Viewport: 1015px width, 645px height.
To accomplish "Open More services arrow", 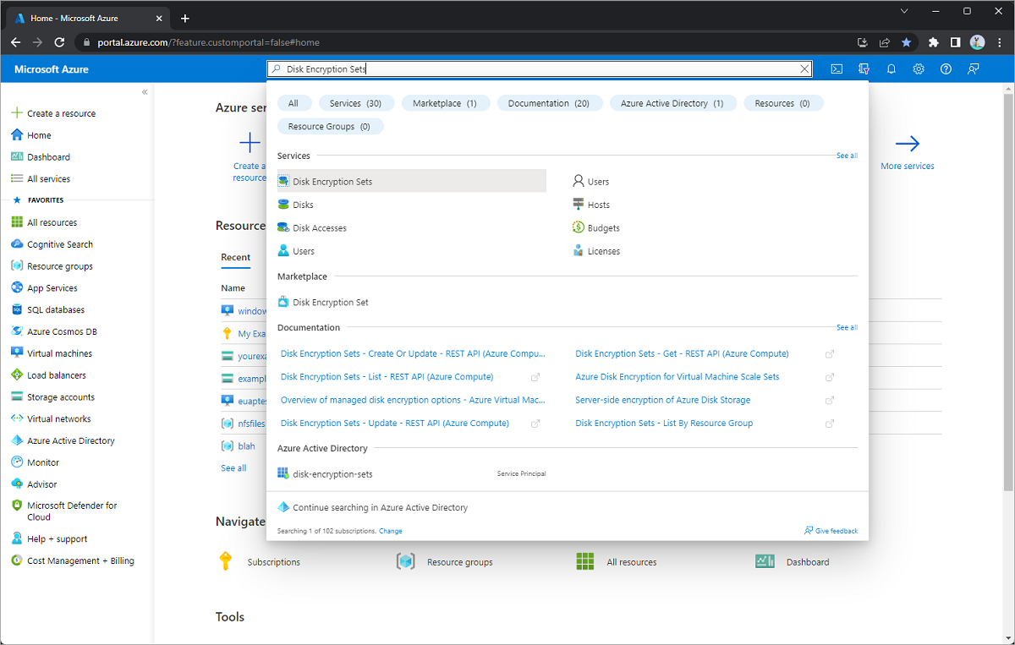I will (x=907, y=151).
